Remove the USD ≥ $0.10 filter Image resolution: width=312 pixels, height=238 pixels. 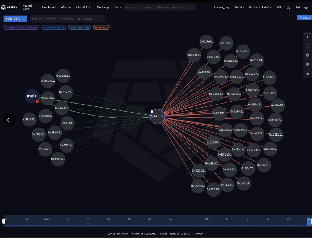pos(44,28)
